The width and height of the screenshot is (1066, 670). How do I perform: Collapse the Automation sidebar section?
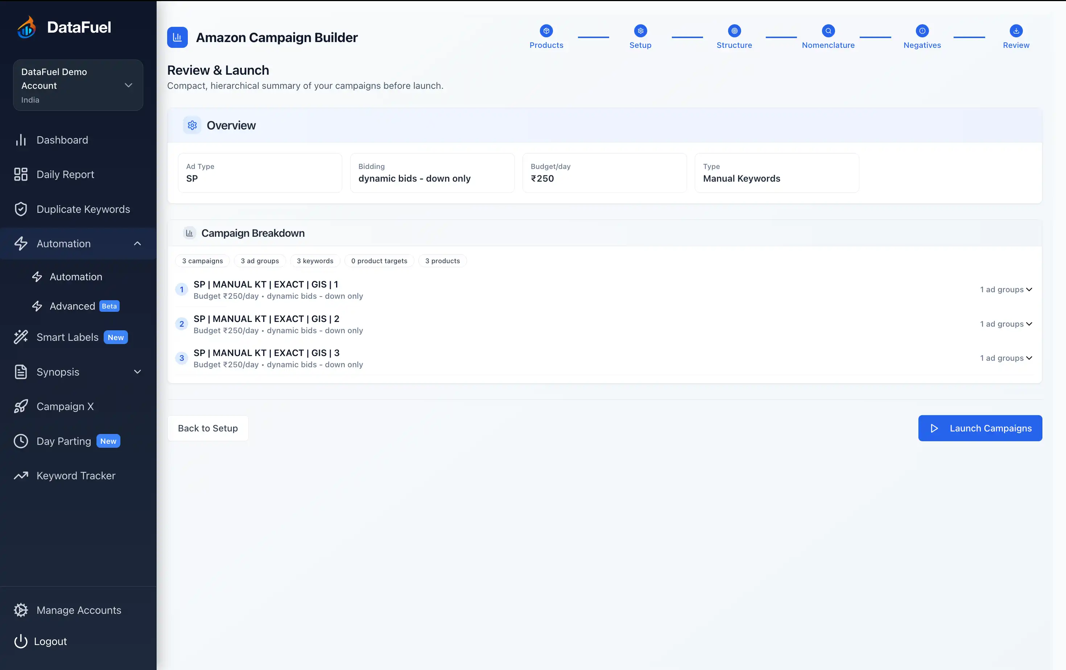tap(137, 243)
